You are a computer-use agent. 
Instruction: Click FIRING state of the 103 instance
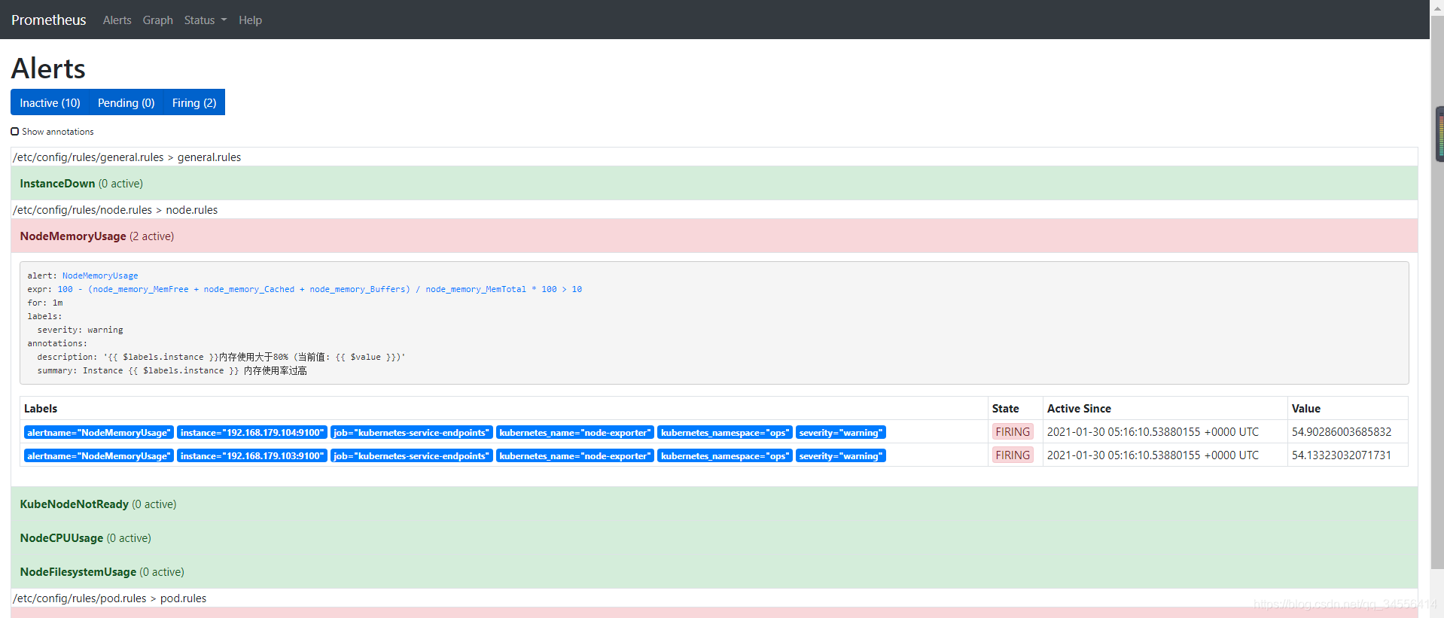pyautogui.click(x=1013, y=455)
